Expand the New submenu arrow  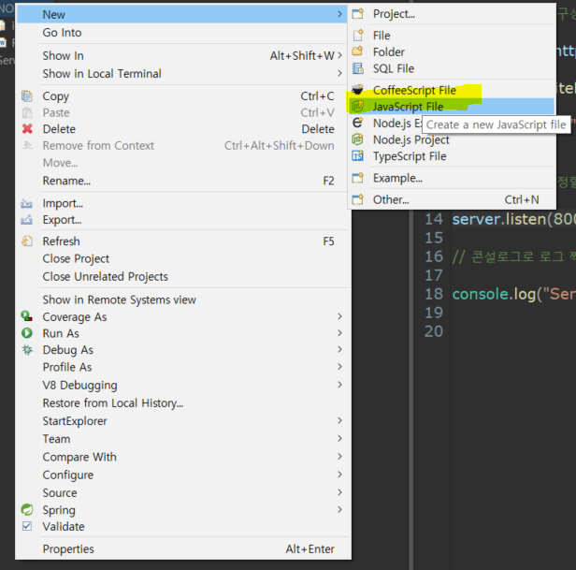tap(339, 14)
